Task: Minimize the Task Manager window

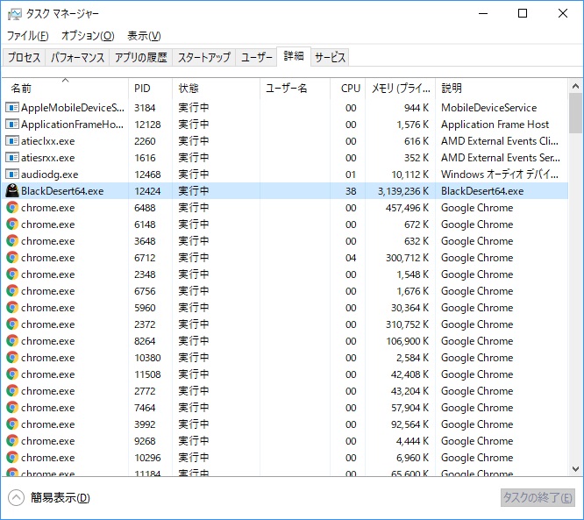Action: [483, 14]
